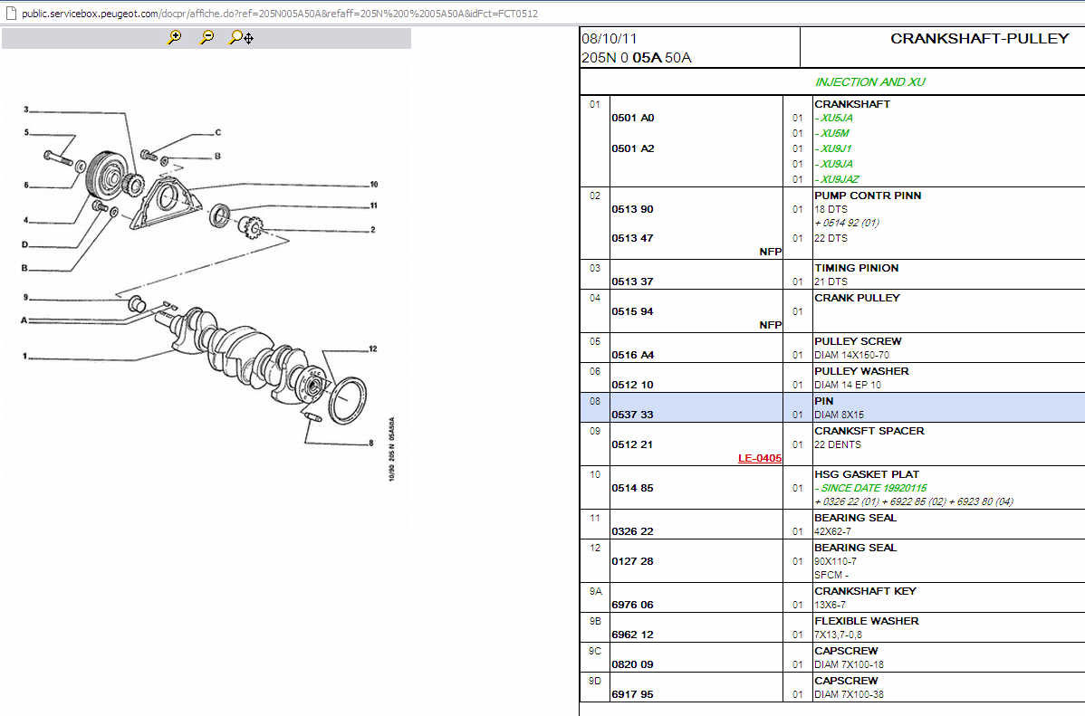This screenshot has width=1085, height=716.
Task: Click the FLEXIBLE WASHER title
Action: 867,621
